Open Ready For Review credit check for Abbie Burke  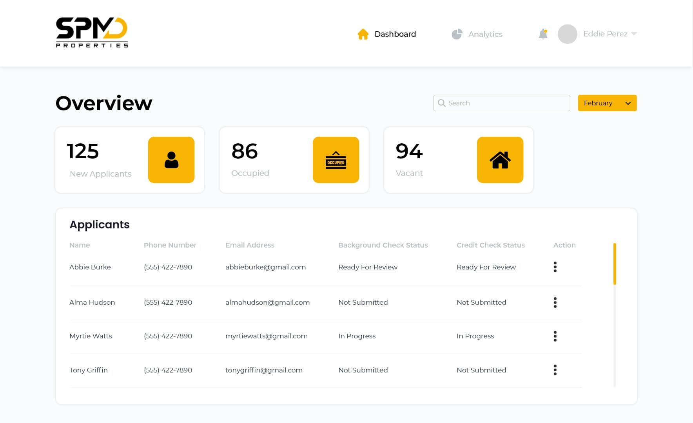tap(486, 267)
